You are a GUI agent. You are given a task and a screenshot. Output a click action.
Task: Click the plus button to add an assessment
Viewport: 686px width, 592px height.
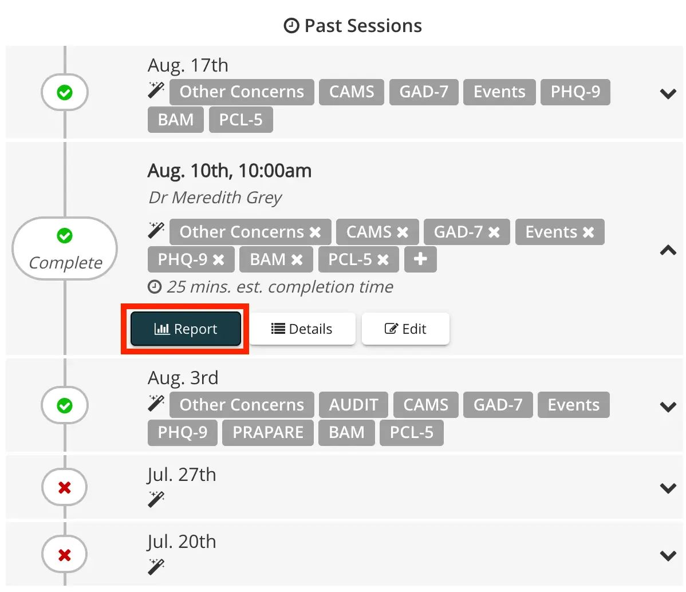[x=420, y=259]
